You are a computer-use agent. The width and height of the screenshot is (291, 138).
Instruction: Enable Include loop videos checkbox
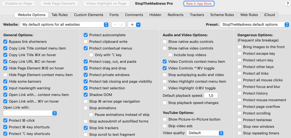[x=170, y=55]
